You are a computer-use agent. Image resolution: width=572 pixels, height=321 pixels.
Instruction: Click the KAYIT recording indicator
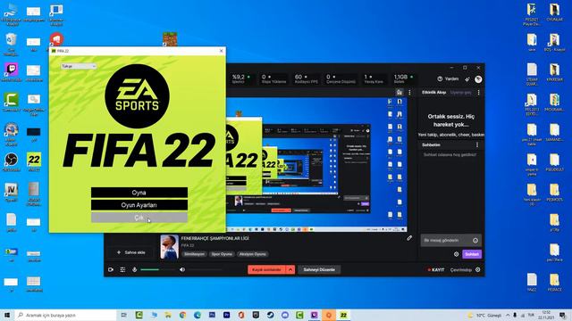click(x=436, y=269)
